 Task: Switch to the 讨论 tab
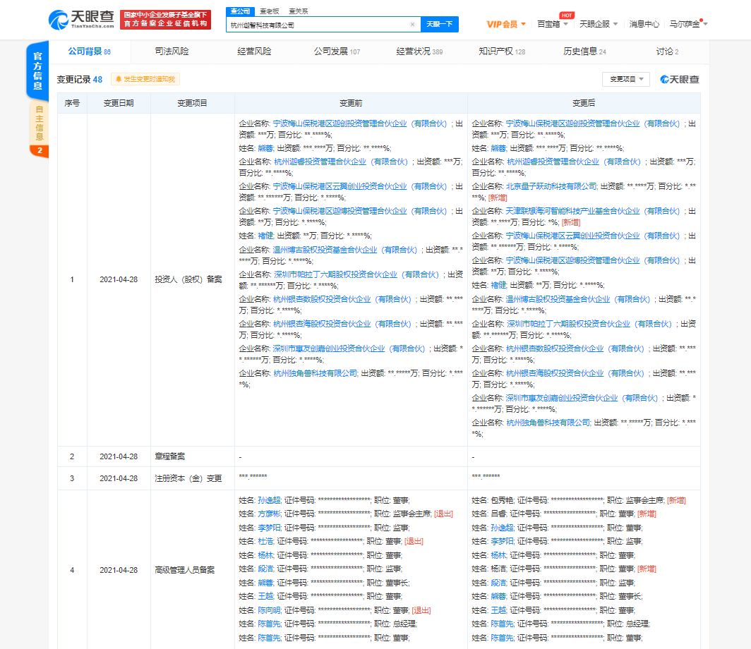(667, 51)
